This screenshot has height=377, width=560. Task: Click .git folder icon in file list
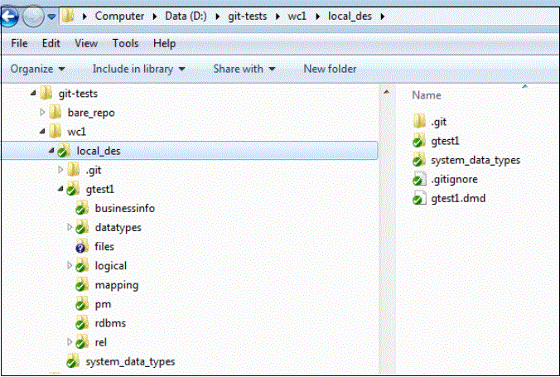pyautogui.click(x=420, y=122)
